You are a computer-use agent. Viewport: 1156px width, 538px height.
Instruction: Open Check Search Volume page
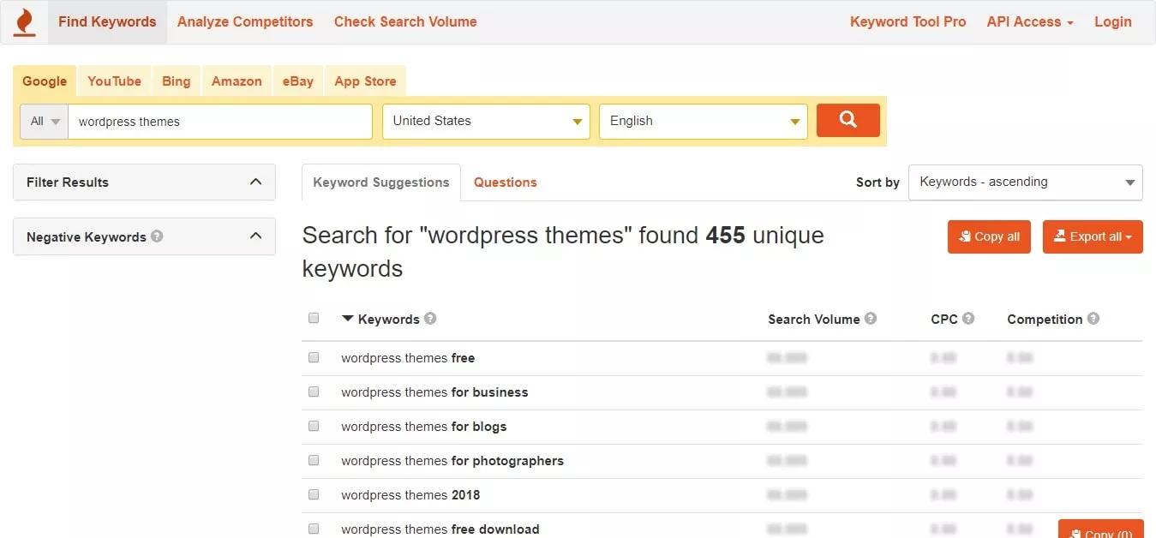click(405, 22)
